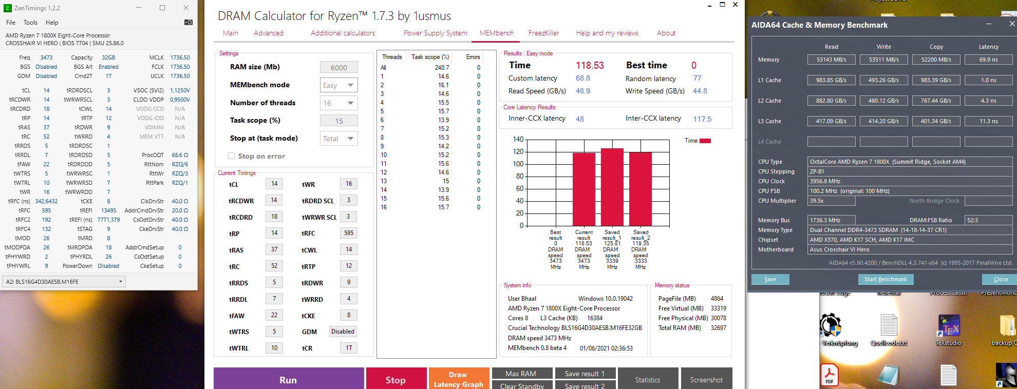Switch to the Main tab
Viewport: 1017px width, 389px height.
pyautogui.click(x=230, y=33)
